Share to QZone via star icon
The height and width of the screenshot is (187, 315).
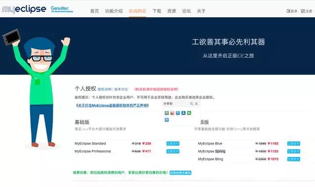[166, 113]
